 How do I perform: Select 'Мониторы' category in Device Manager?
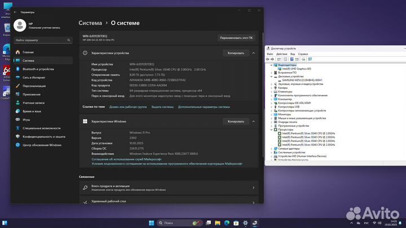(284, 114)
